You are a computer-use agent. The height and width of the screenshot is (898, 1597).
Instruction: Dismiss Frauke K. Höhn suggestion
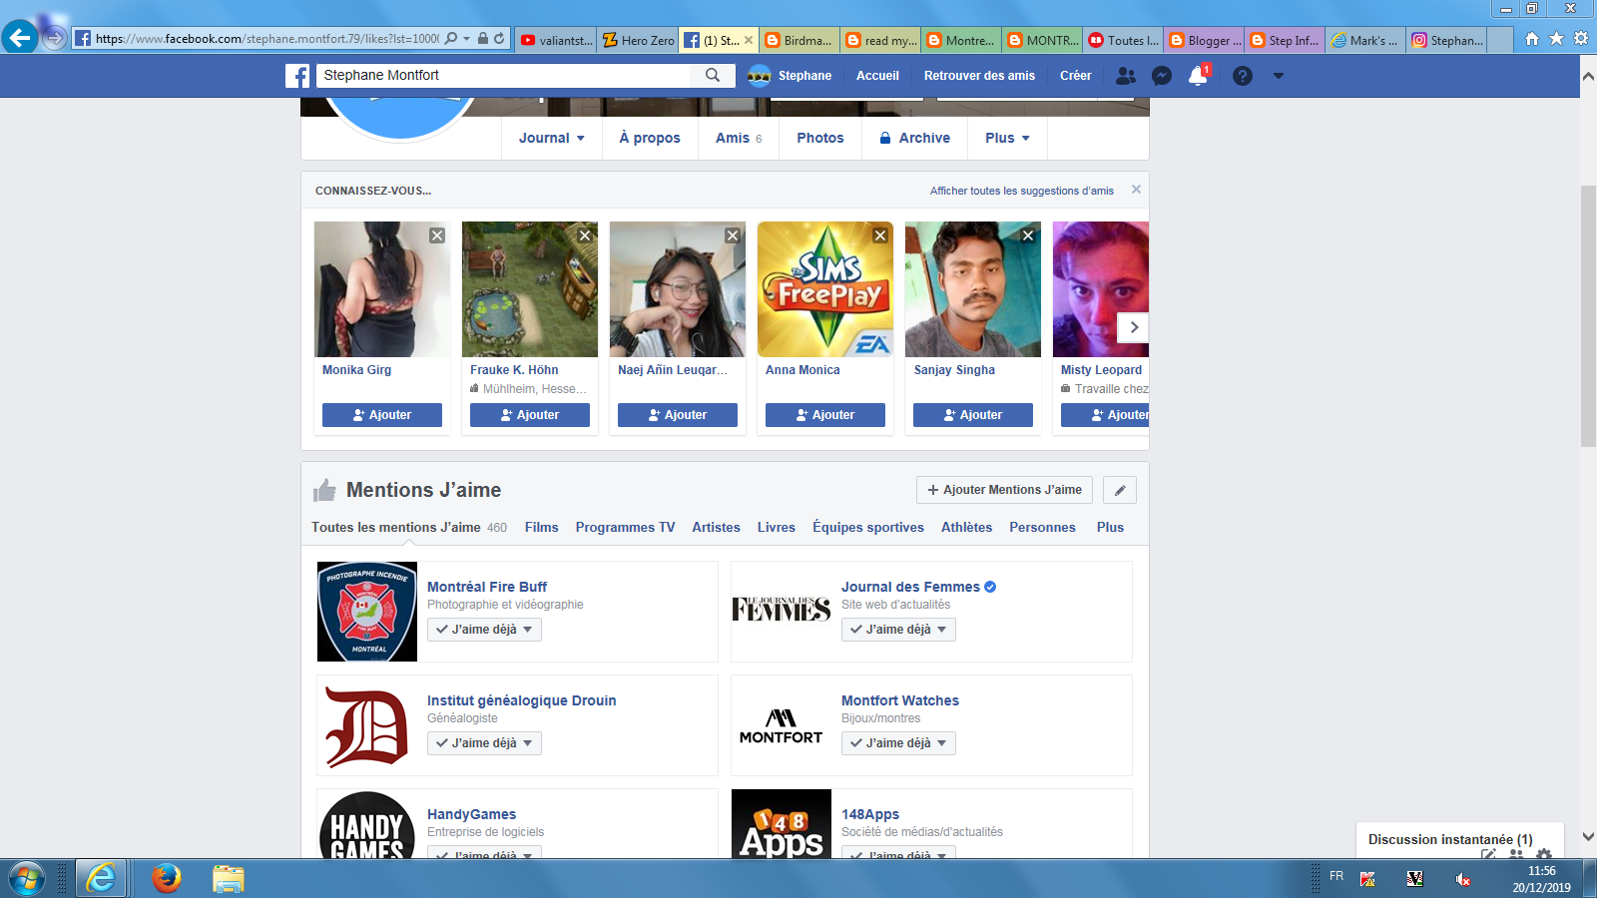click(x=585, y=235)
